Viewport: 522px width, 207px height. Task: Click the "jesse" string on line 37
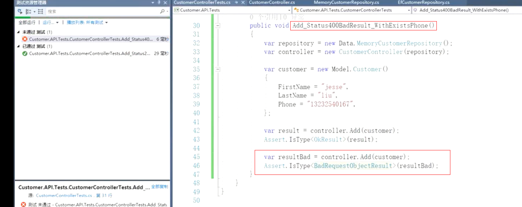(x=334, y=87)
